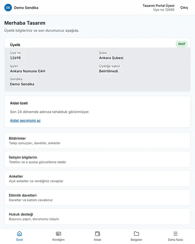This screenshot has height=244, width=195.
Task: Open the Aidat geçmişini aç link
Action: (25, 120)
